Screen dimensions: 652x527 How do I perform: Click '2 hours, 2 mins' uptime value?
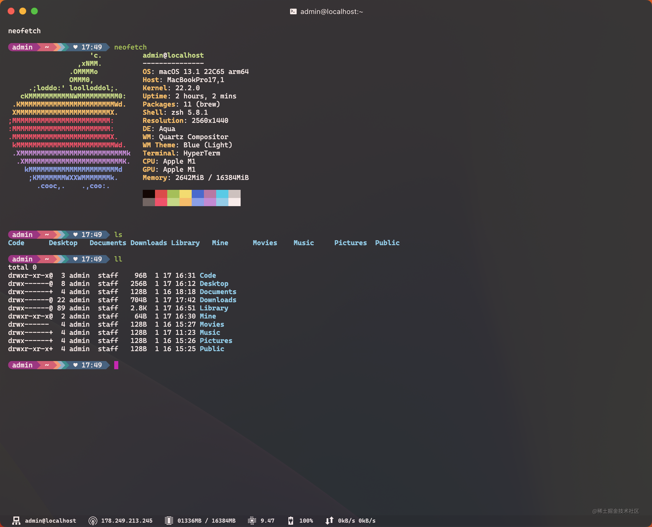point(206,96)
